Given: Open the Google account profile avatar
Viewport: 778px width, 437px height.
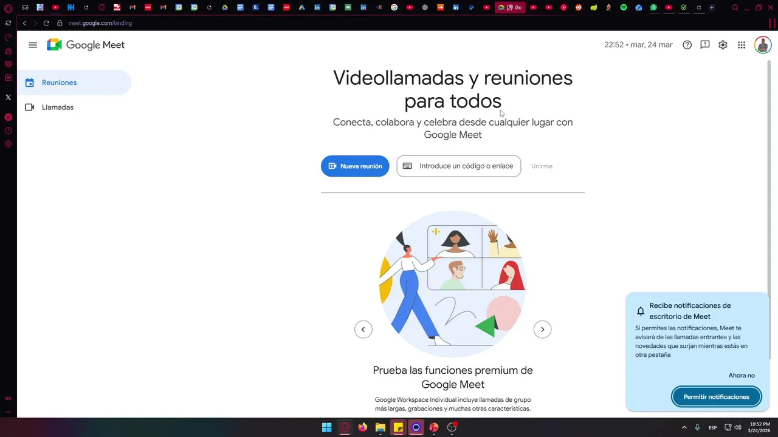Looking at the screenshot, I should coord(762,45).
